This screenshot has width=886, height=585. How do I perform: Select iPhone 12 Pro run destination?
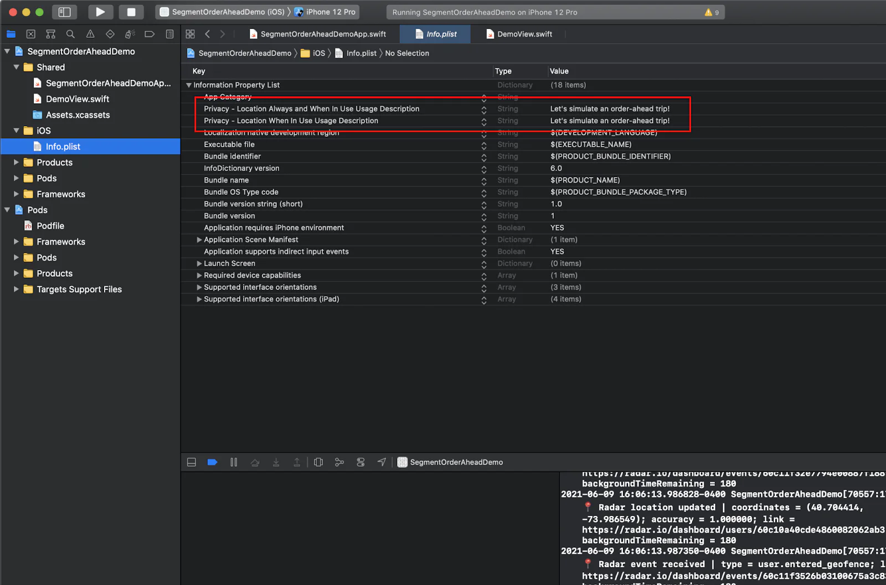point(330,12)
